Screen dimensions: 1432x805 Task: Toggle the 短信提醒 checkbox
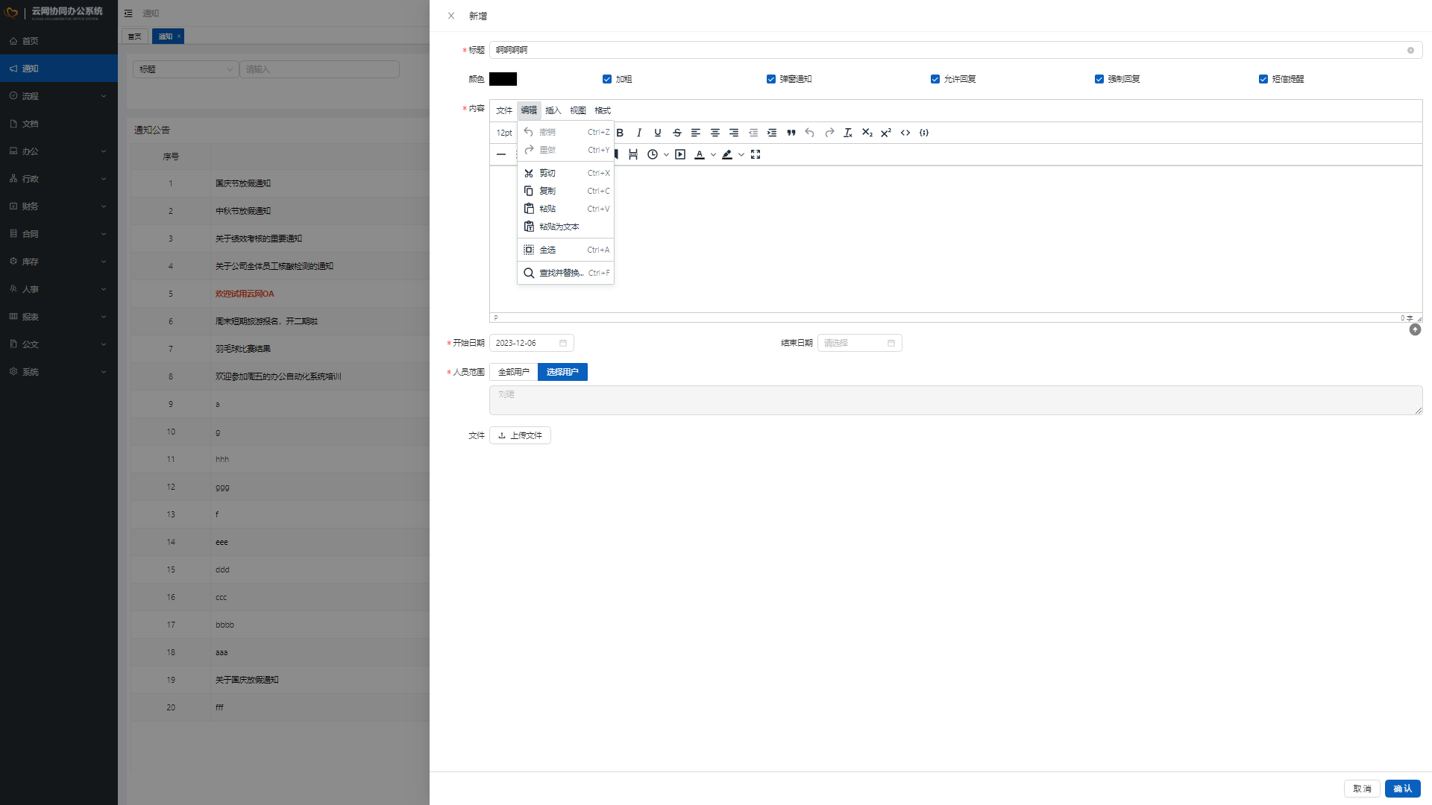coord(1263,79)
